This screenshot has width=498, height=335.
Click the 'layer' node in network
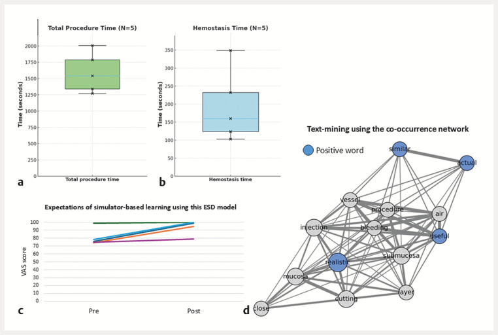click(407, 292)
